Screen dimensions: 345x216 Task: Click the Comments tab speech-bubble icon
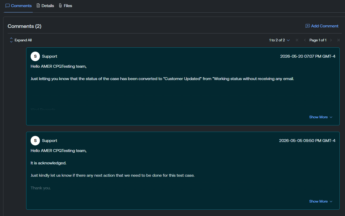pos(7,6)
